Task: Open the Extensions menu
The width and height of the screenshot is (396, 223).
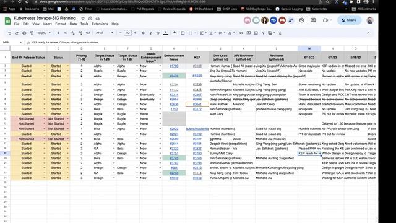Action: coord(100,24)
